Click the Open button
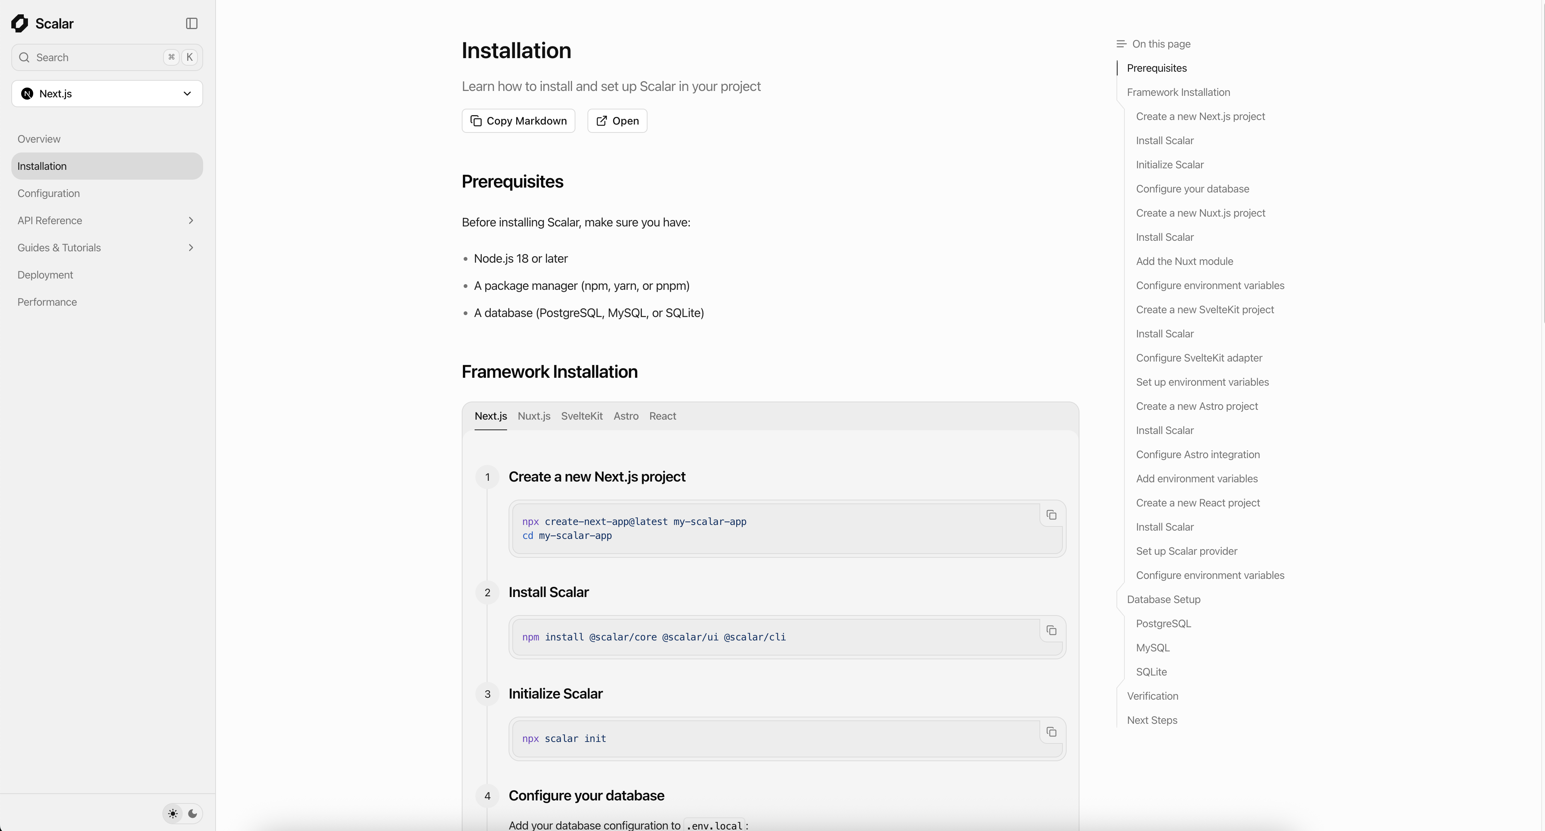The height and width of the screenshot is (831, 1545). click(x=617, y=121)
